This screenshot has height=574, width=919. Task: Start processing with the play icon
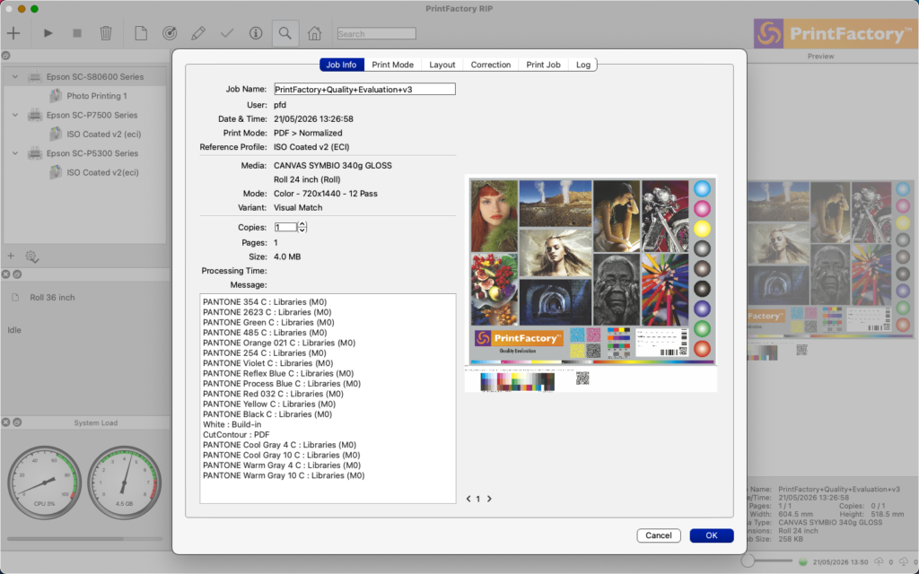(x=48, y=33)
